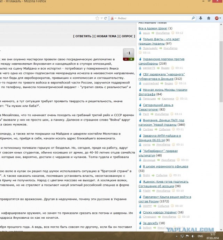The width and height of the screenshot is (223, 240).
Task: Click the ОТВЕТИТЬ reply button
Action: pos(83,36)
